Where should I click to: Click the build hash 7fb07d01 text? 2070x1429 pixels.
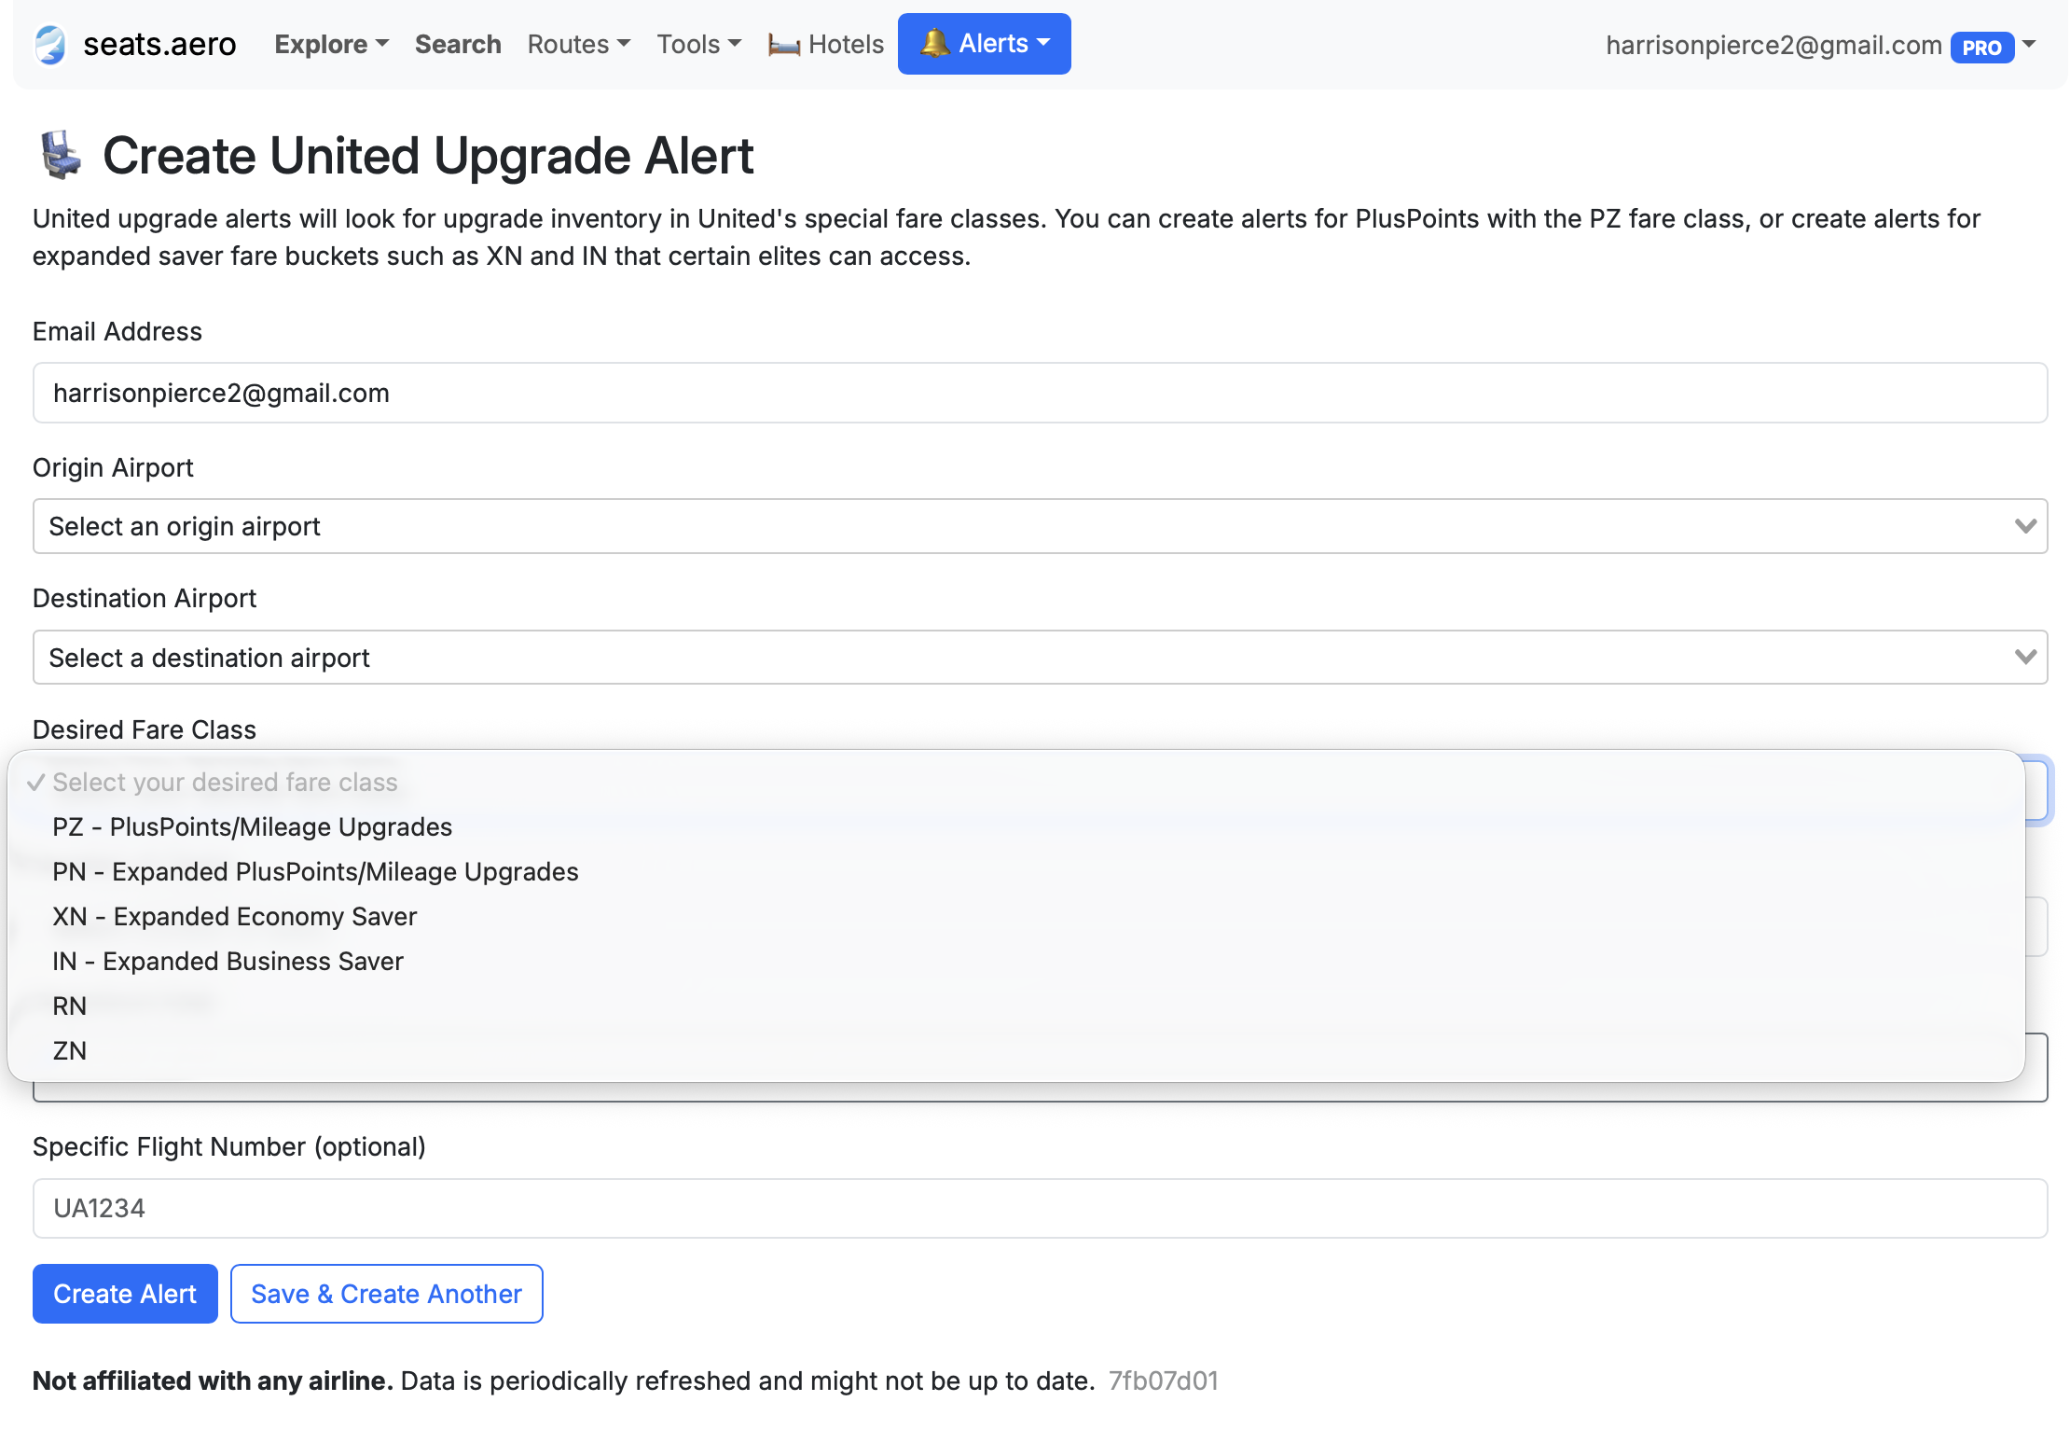1164,1381
